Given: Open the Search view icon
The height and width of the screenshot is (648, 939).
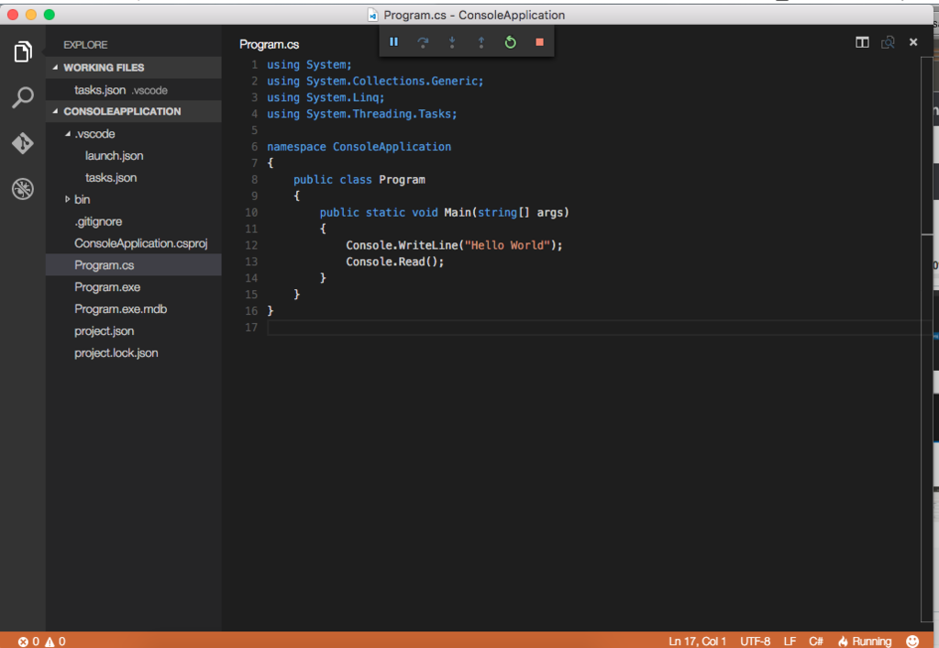Looking at the screenshot, I should 23,97.
